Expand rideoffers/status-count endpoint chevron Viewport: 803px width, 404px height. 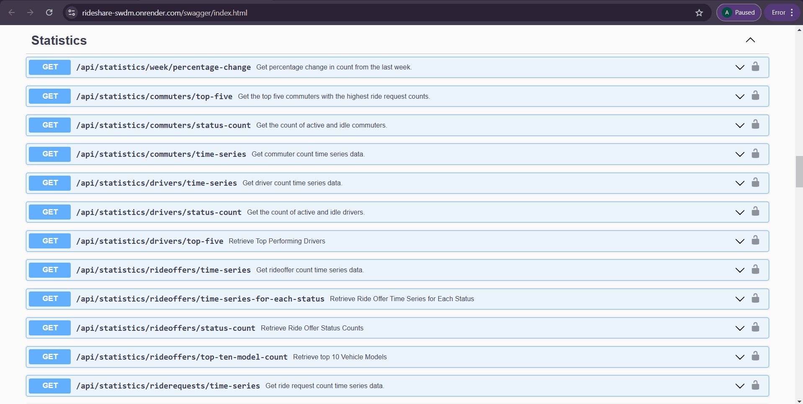740,328
